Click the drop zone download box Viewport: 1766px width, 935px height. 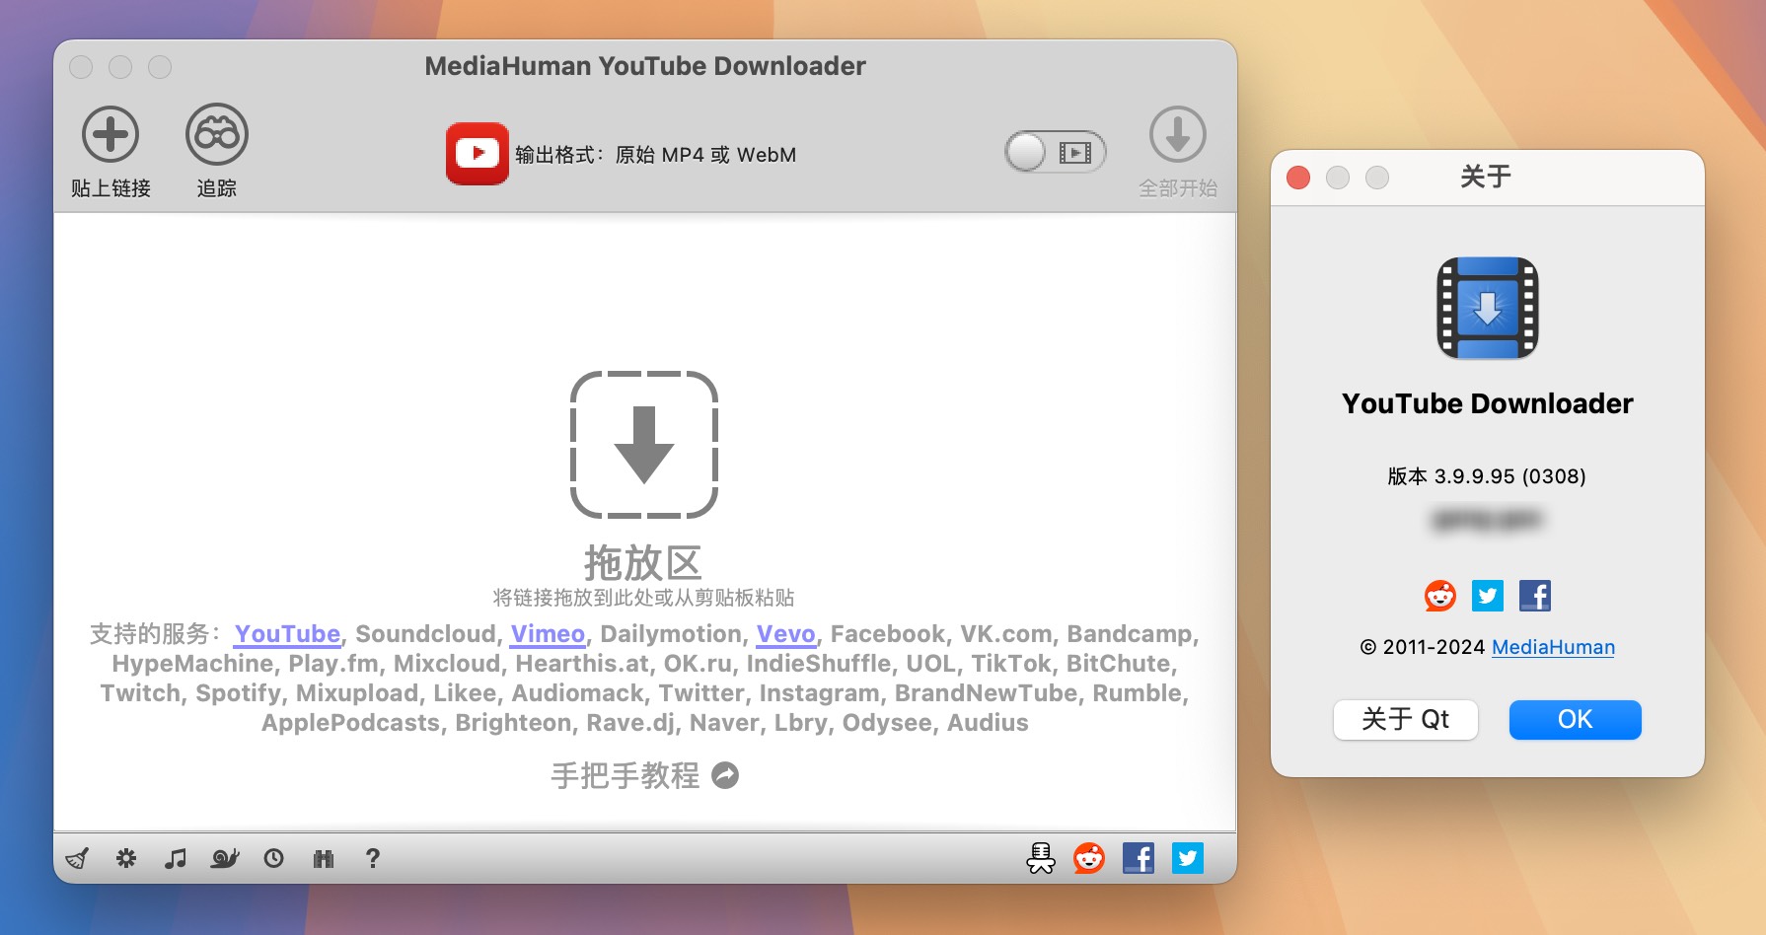(x=644, y=445)
